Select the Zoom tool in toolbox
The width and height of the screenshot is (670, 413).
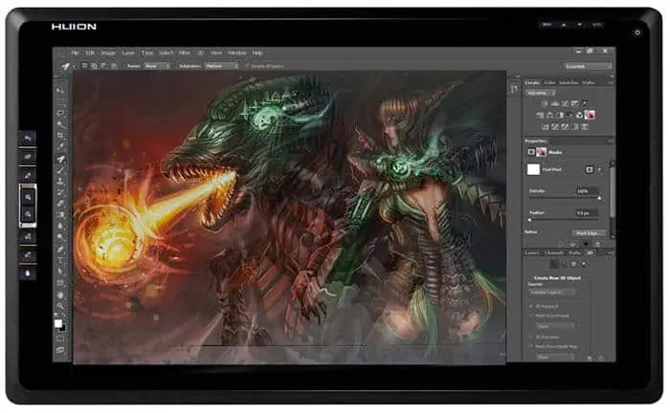(60, 306)
